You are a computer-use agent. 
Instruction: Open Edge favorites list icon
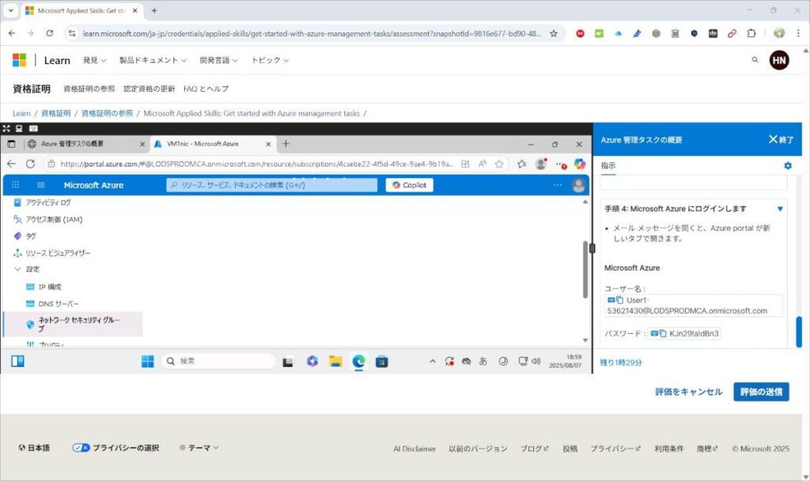pos(522,164)
